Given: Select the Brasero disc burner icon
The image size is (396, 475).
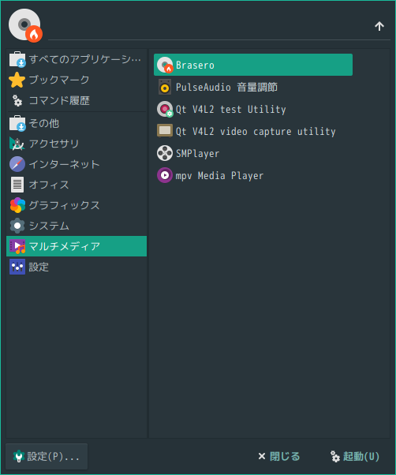Looking at the screenshot, I should point(165,65).
